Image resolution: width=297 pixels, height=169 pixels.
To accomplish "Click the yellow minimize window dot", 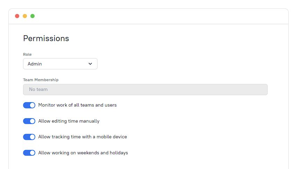I will click(x=25, y=16).
